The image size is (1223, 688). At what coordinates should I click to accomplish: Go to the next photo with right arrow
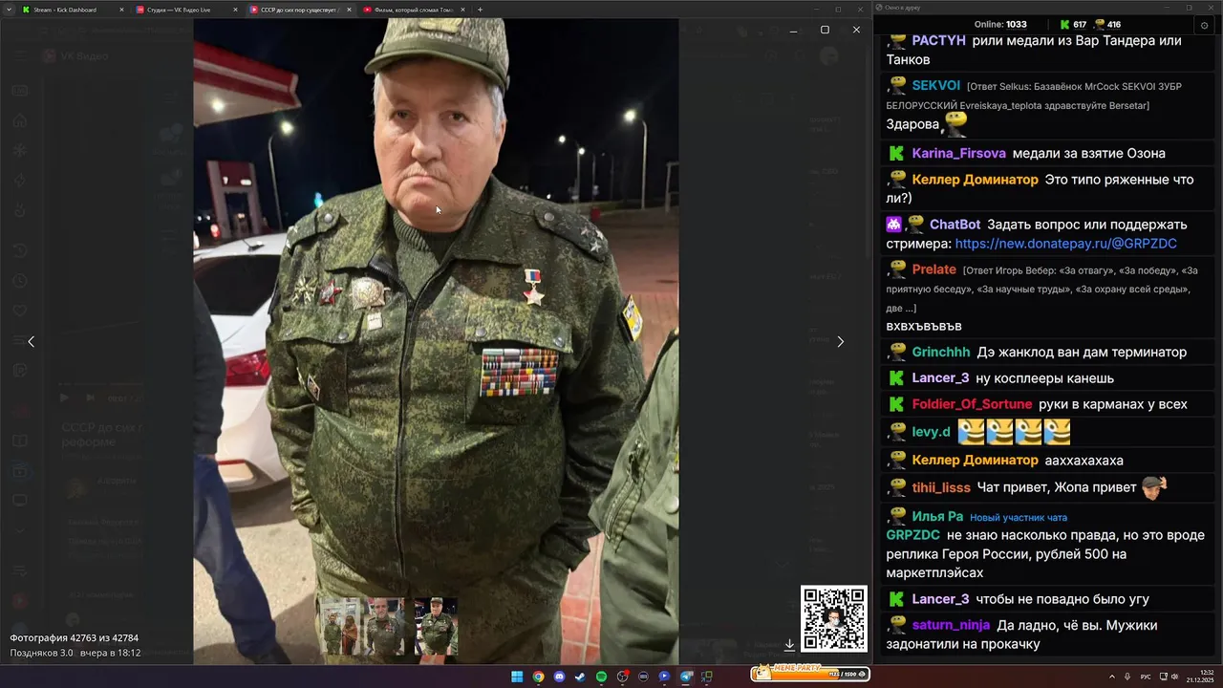pos(840,341)
